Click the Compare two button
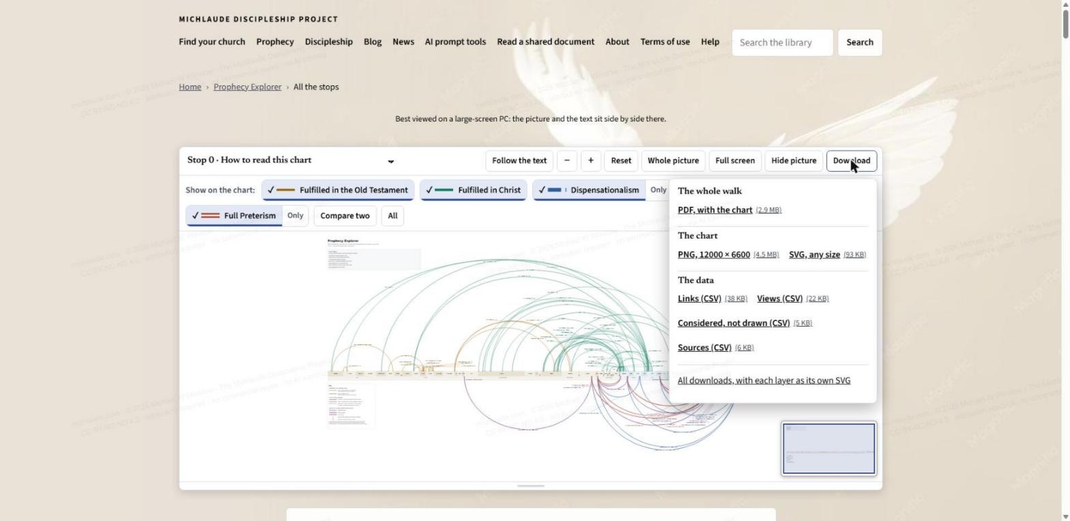Screen dimensions: 1070x521 tap(345, 215)
